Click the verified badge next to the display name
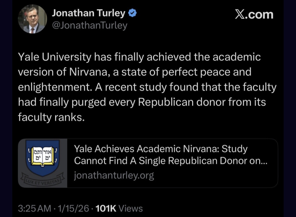This screenshot has height=217, width=296. (x=132, y=12)
